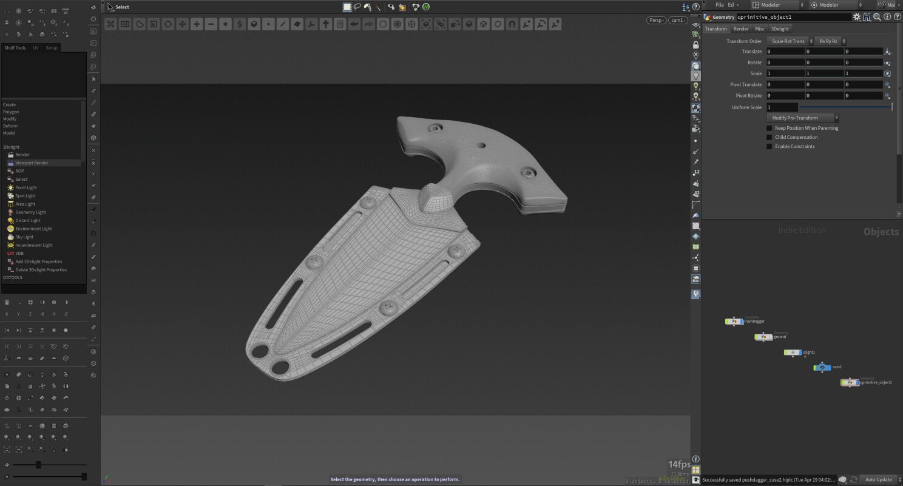Switch to the Render parameter tab
The image size is (903, 486).
click(741, 29)
